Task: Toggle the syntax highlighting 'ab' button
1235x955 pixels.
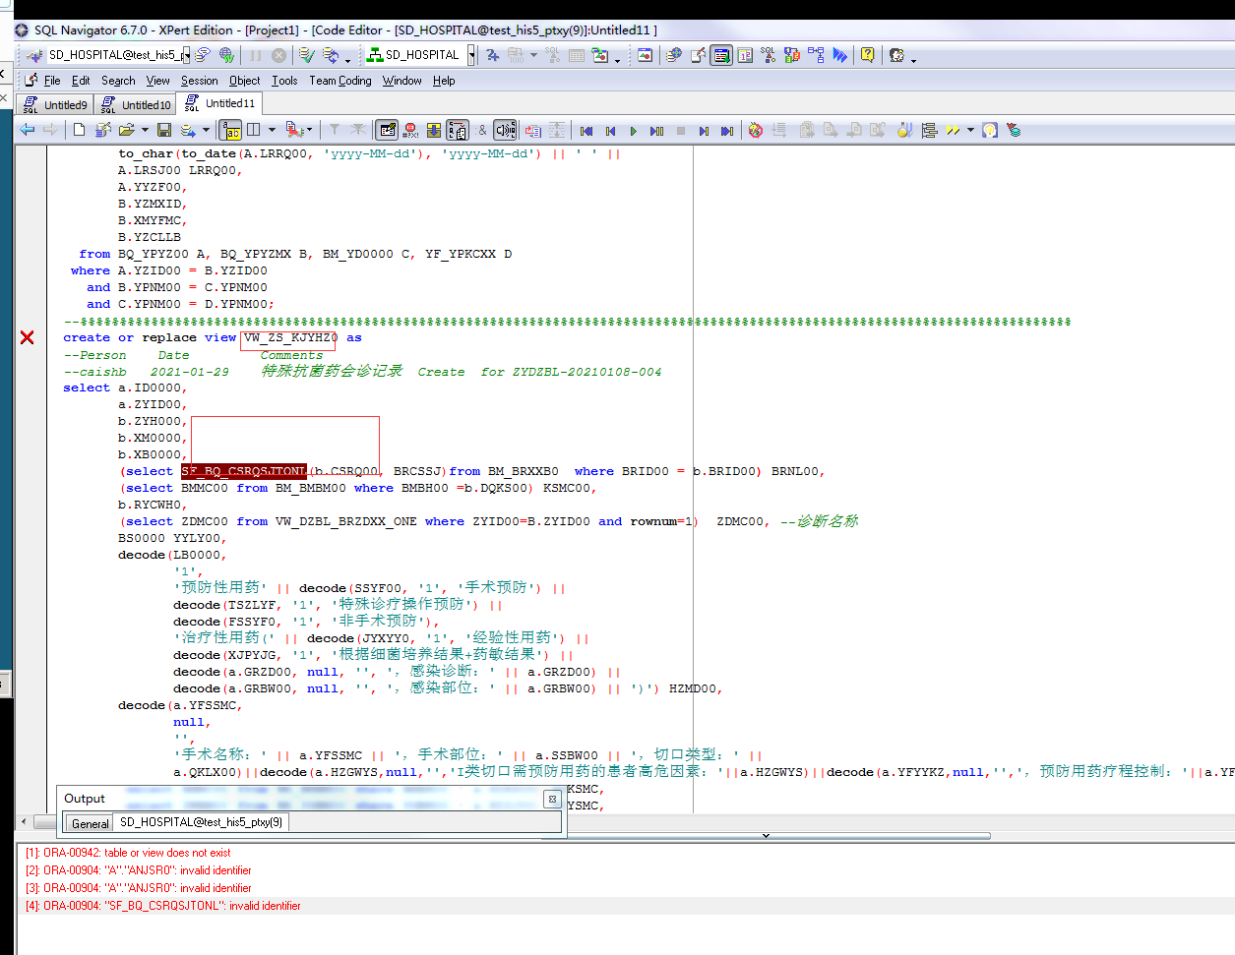Action: click(230, 130)
